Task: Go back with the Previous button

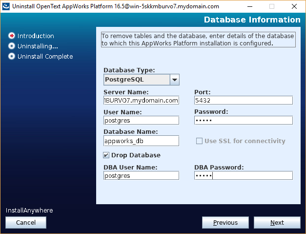Action: click(225, 222)
